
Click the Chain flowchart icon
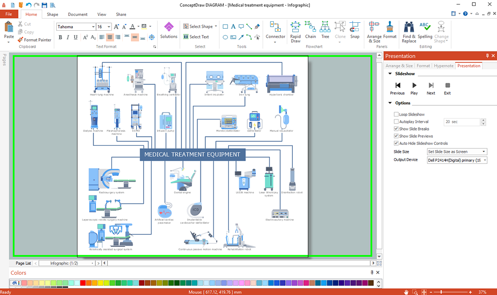click(310, 30)
